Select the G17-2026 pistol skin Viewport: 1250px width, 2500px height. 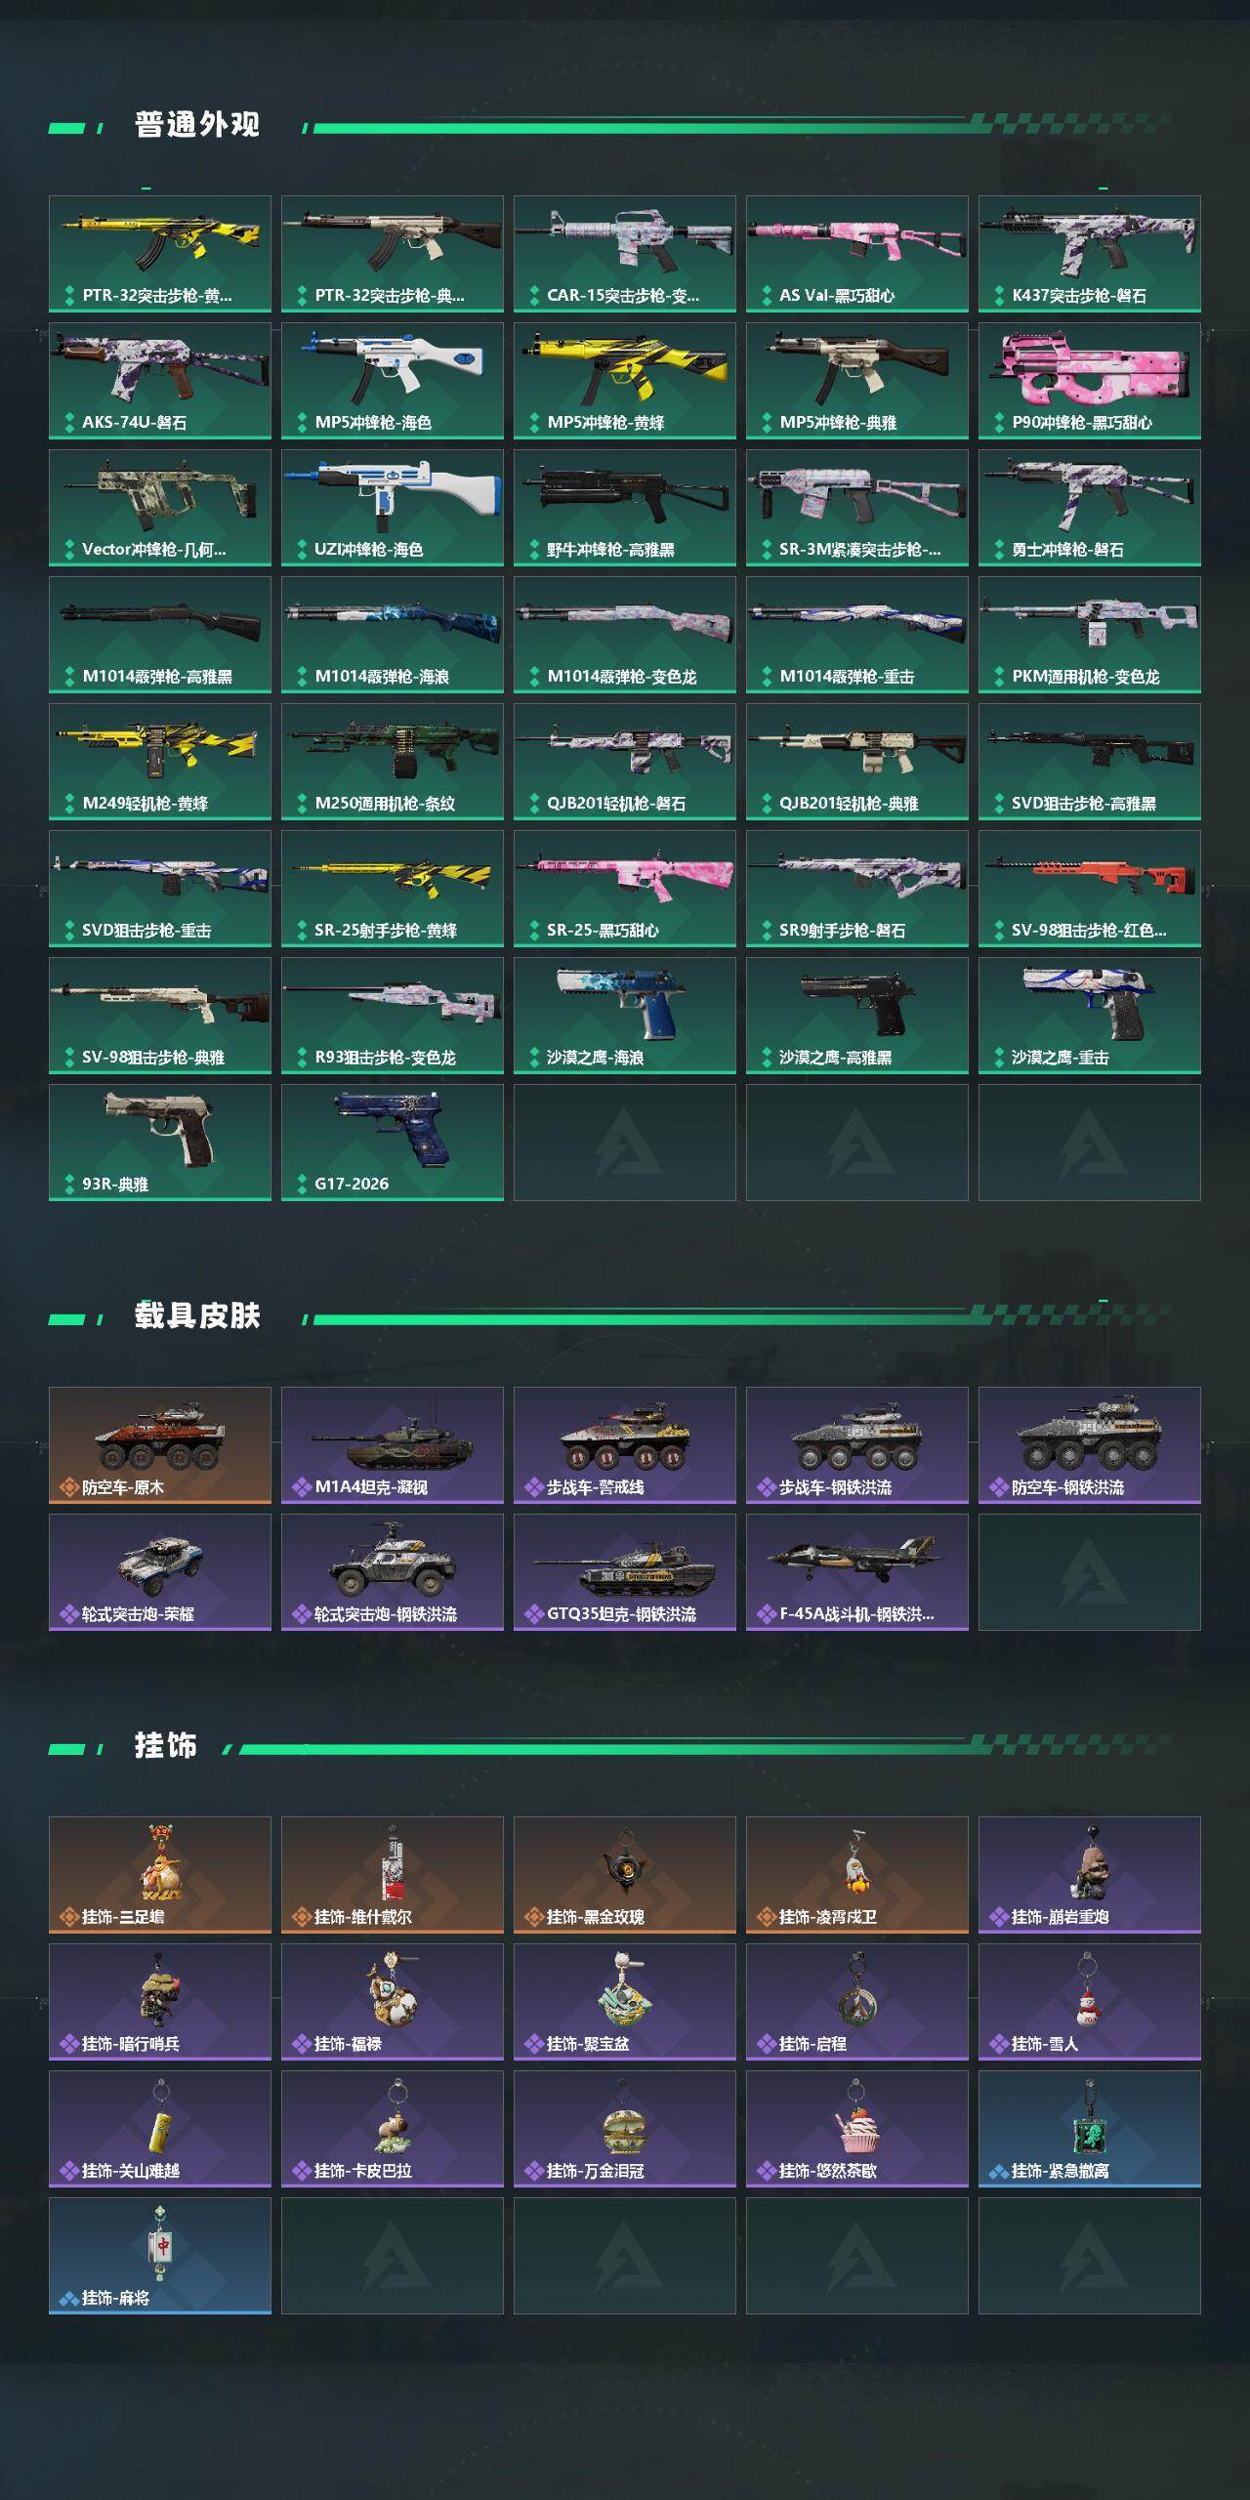tap(393, 1143)
